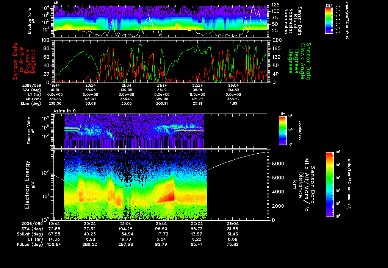The image size is (388, 268).
Task: Click the SolLat value "31.43"
Action: tap(233, 234)
